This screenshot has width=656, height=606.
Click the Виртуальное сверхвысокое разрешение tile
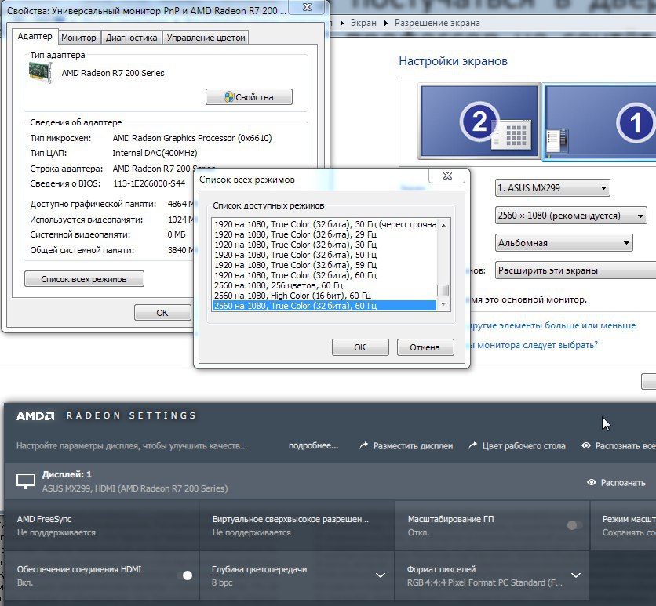[297, 526]
